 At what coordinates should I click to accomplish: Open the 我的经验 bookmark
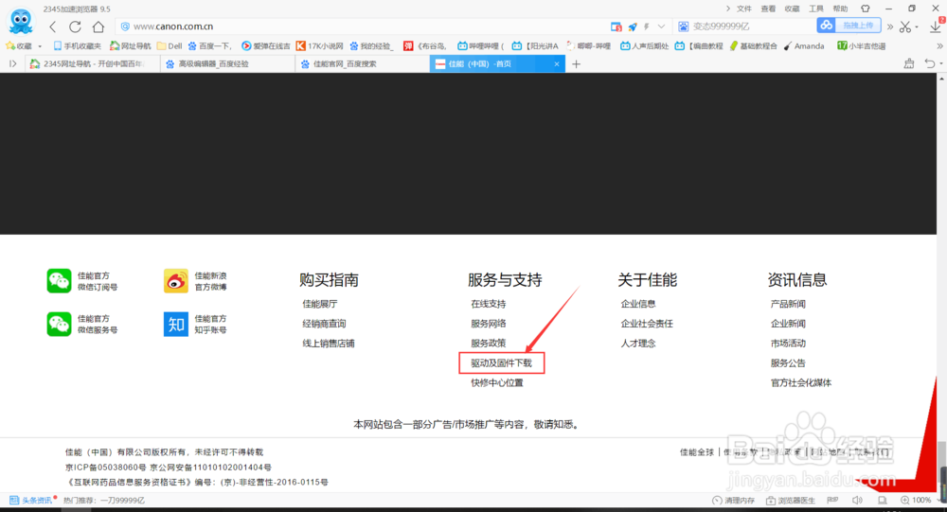point(371,45)
